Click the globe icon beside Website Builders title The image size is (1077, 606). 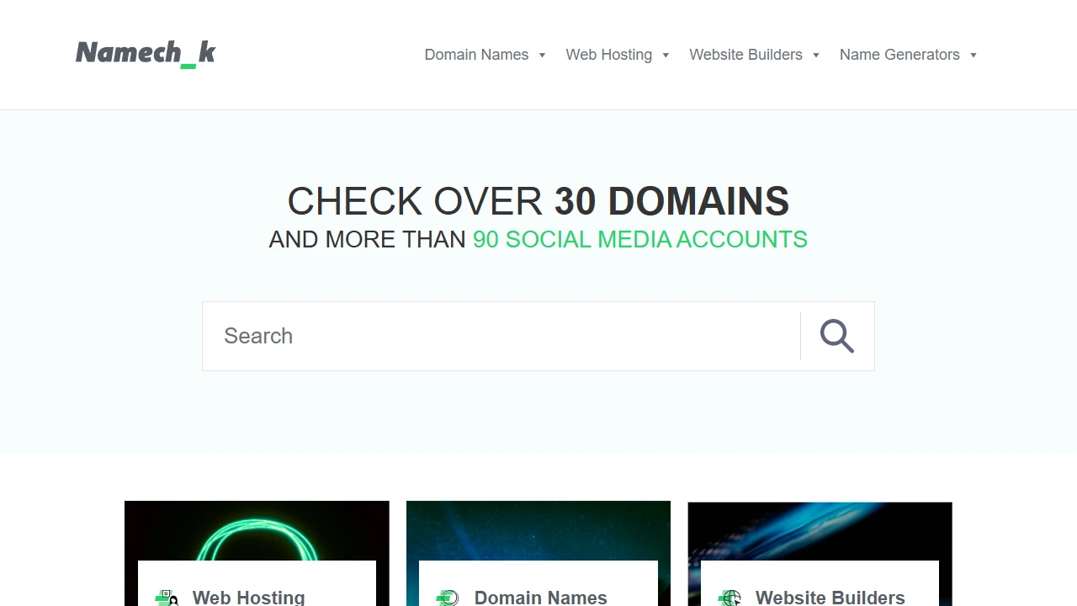pos(729,597)
